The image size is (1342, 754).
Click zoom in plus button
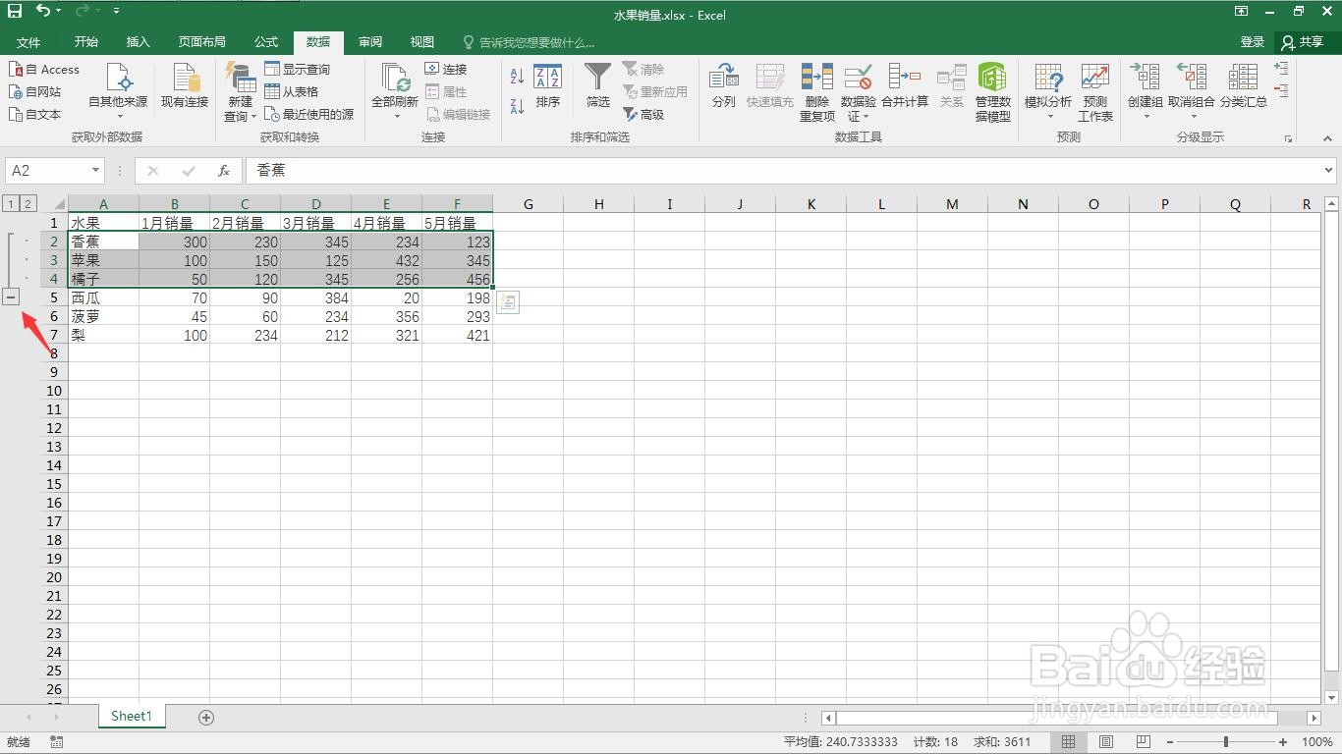(1283, 742)
